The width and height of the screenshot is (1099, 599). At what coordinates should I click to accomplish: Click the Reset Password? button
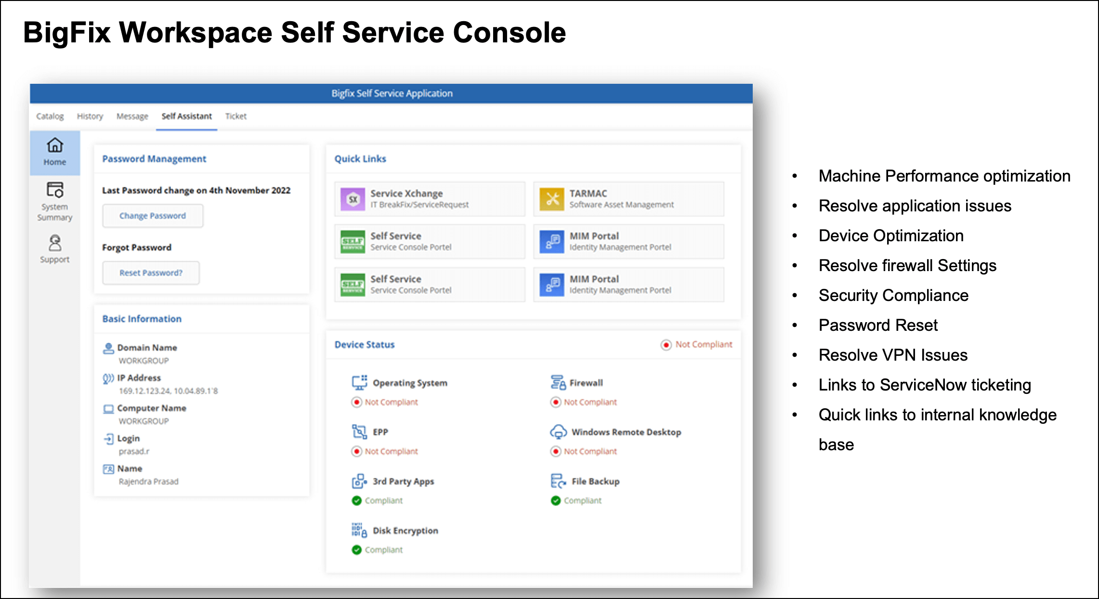151,273
